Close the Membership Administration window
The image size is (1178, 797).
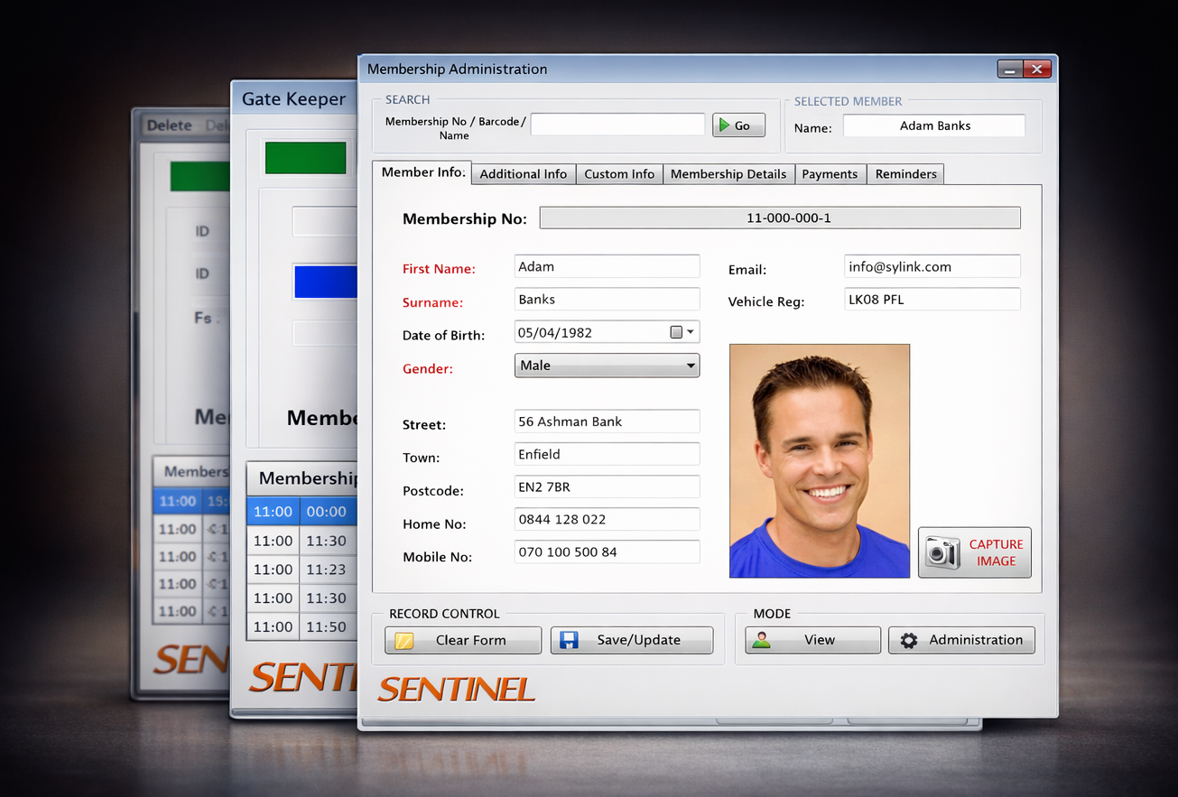pyautogui.click(x=1037, y=70)
